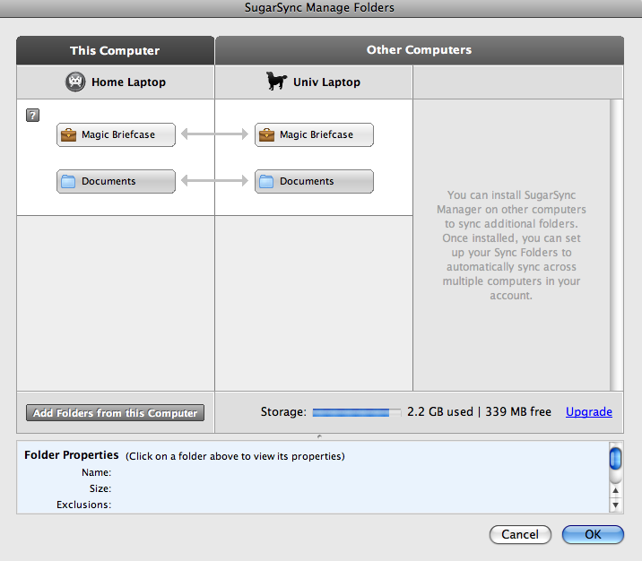Click the SugarSync Manage Folders title bar
This screenshot has width=642, height=561.
coord(319,8)
